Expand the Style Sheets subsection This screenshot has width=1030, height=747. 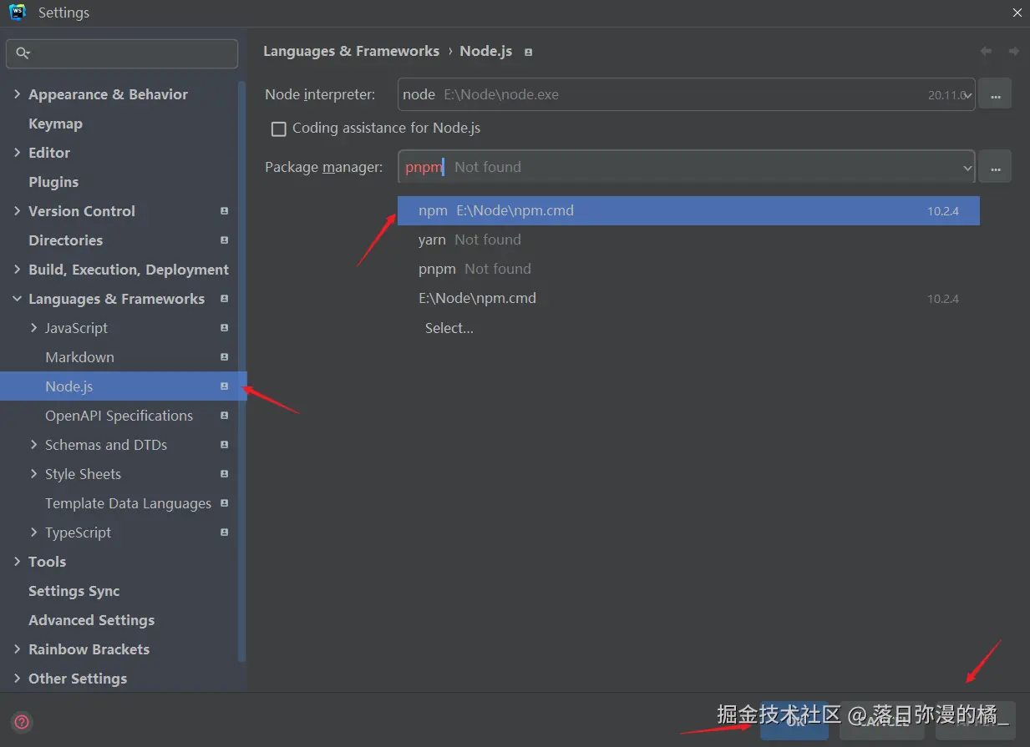33,474
